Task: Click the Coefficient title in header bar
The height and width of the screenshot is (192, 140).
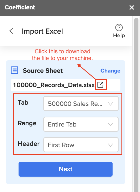Action: (x=20, y=7)
